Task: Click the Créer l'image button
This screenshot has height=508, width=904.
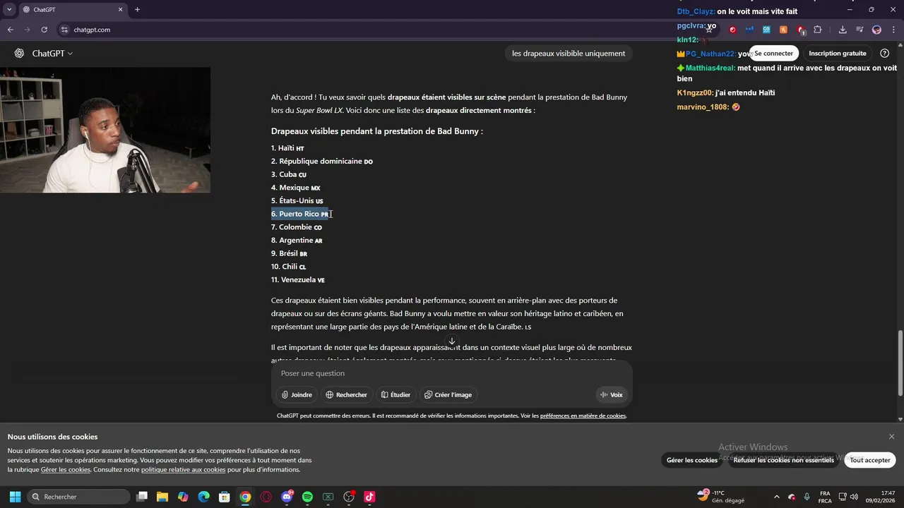Action: 448,395
